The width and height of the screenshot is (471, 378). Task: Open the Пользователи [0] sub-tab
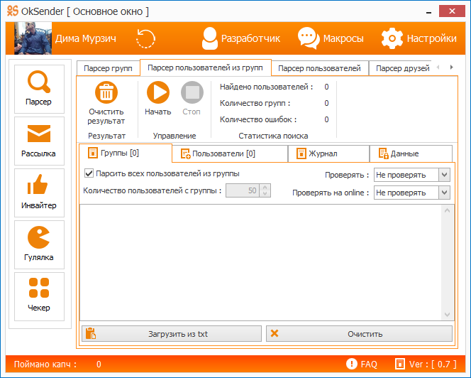pyautogui.click(x=230, y=153)
